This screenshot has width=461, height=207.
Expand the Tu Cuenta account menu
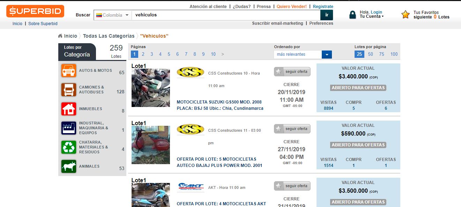[372, 16]
